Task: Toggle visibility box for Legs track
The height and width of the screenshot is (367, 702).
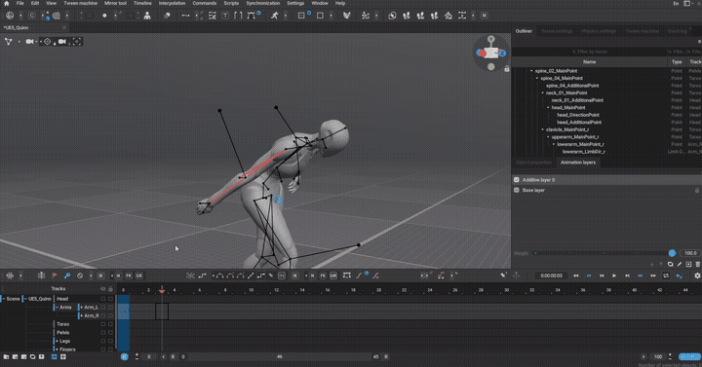Action: coord(103,341)
